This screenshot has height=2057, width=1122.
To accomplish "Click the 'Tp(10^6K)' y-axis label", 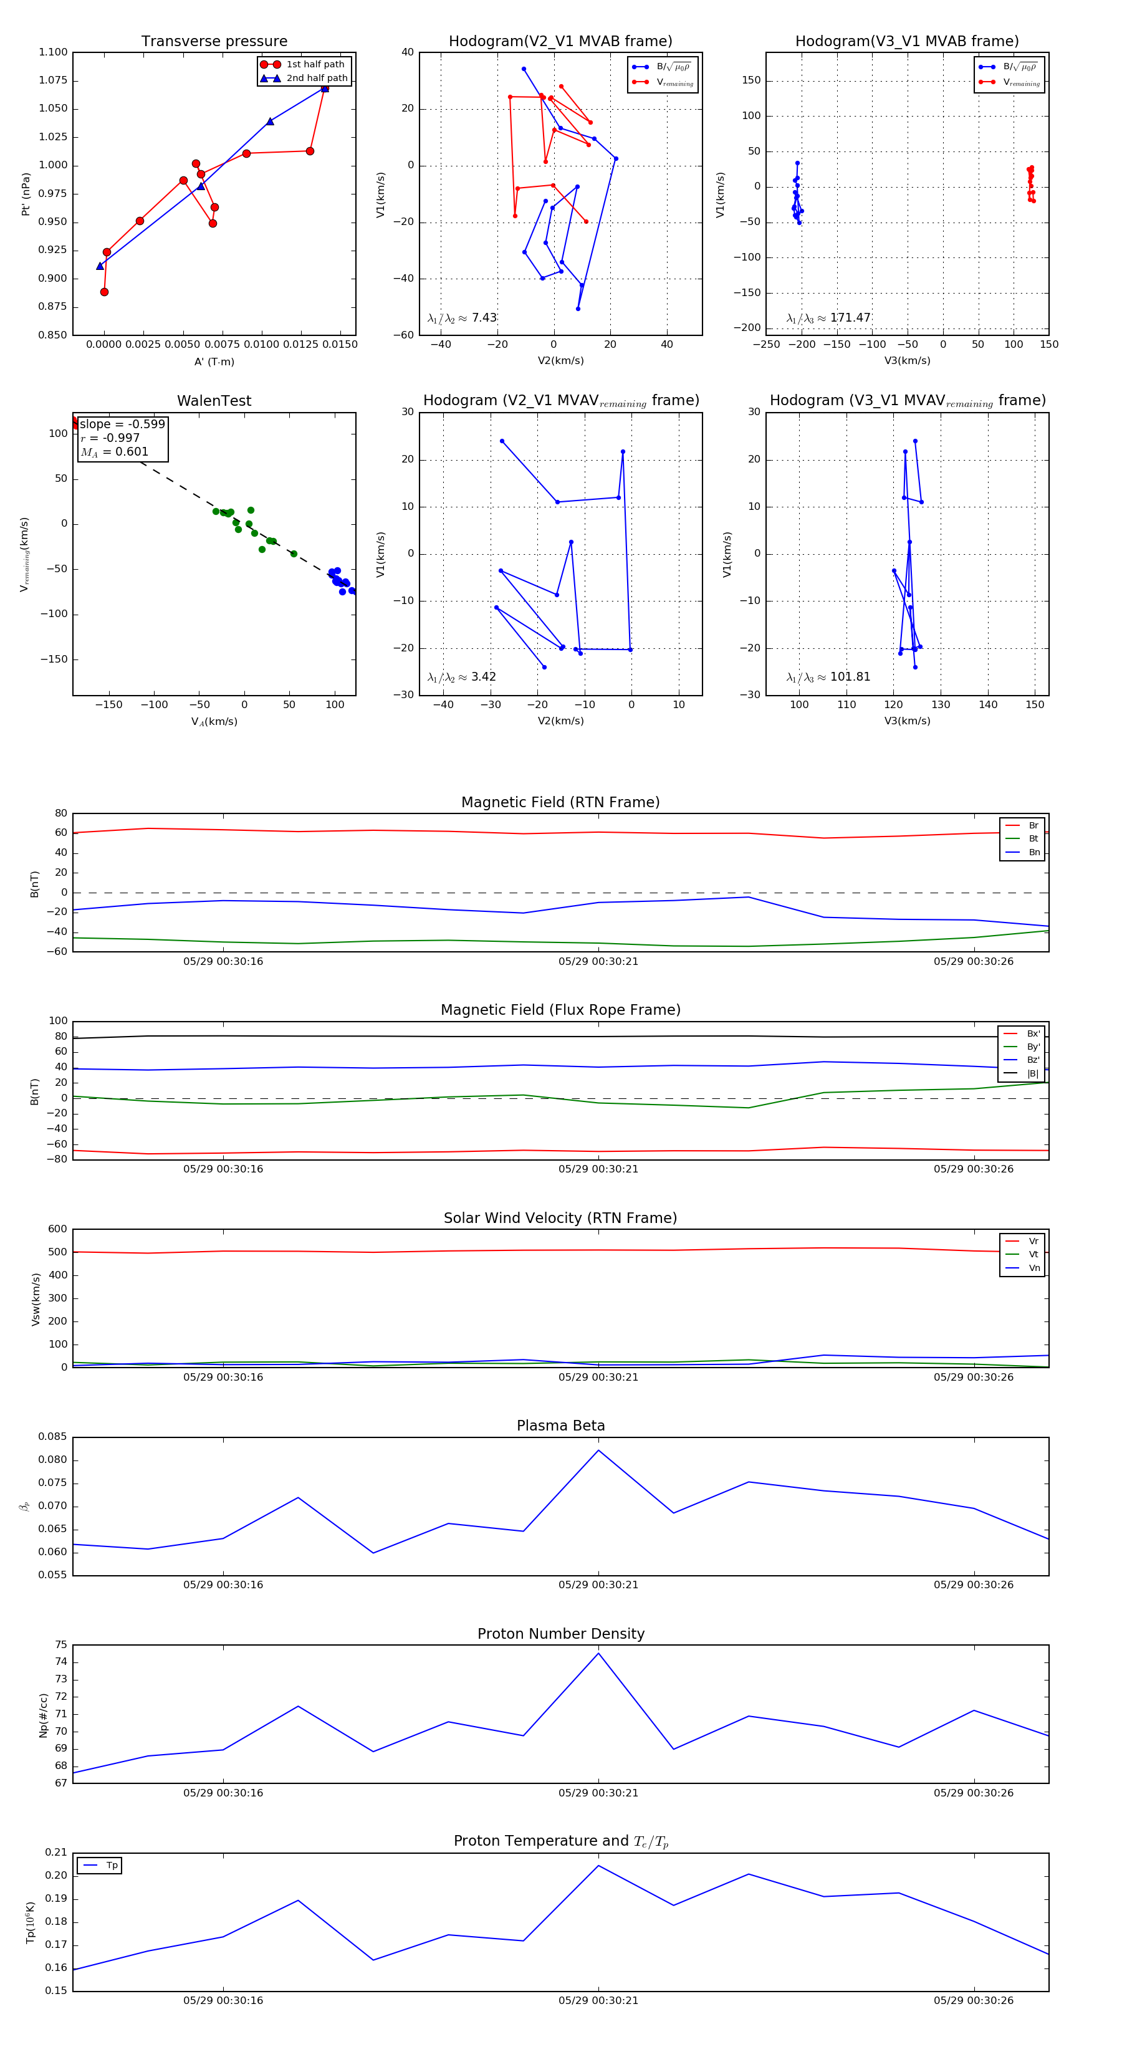I will [x=31, y=1922].
